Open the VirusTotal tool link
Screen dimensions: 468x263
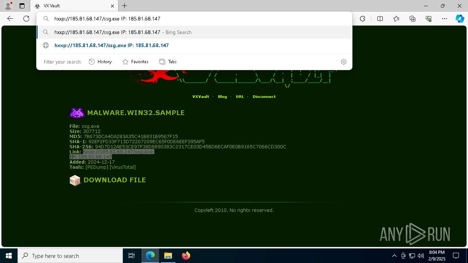[122, 167]
